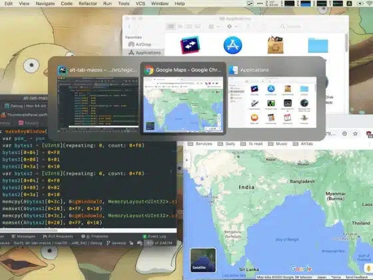The image size is (373, 280).
Task: Open the AppCleaner-style box icon in Finder
Action: [275, 45]
